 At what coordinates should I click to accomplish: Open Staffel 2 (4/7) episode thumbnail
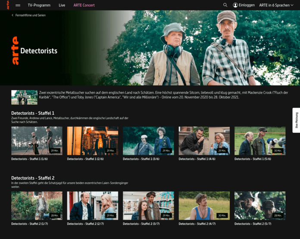tap(204, 205)
